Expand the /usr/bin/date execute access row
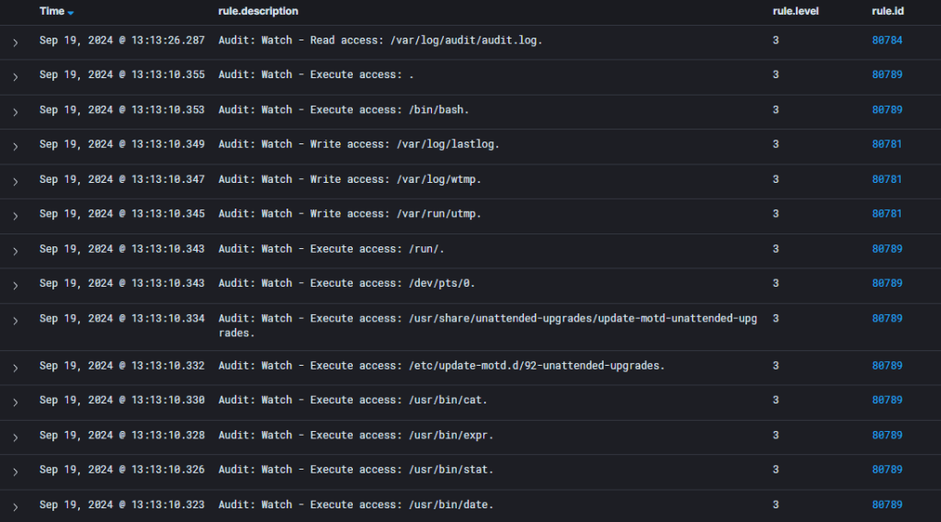The height and width of the screenshot is (522, 941). (x=15, y=506)
